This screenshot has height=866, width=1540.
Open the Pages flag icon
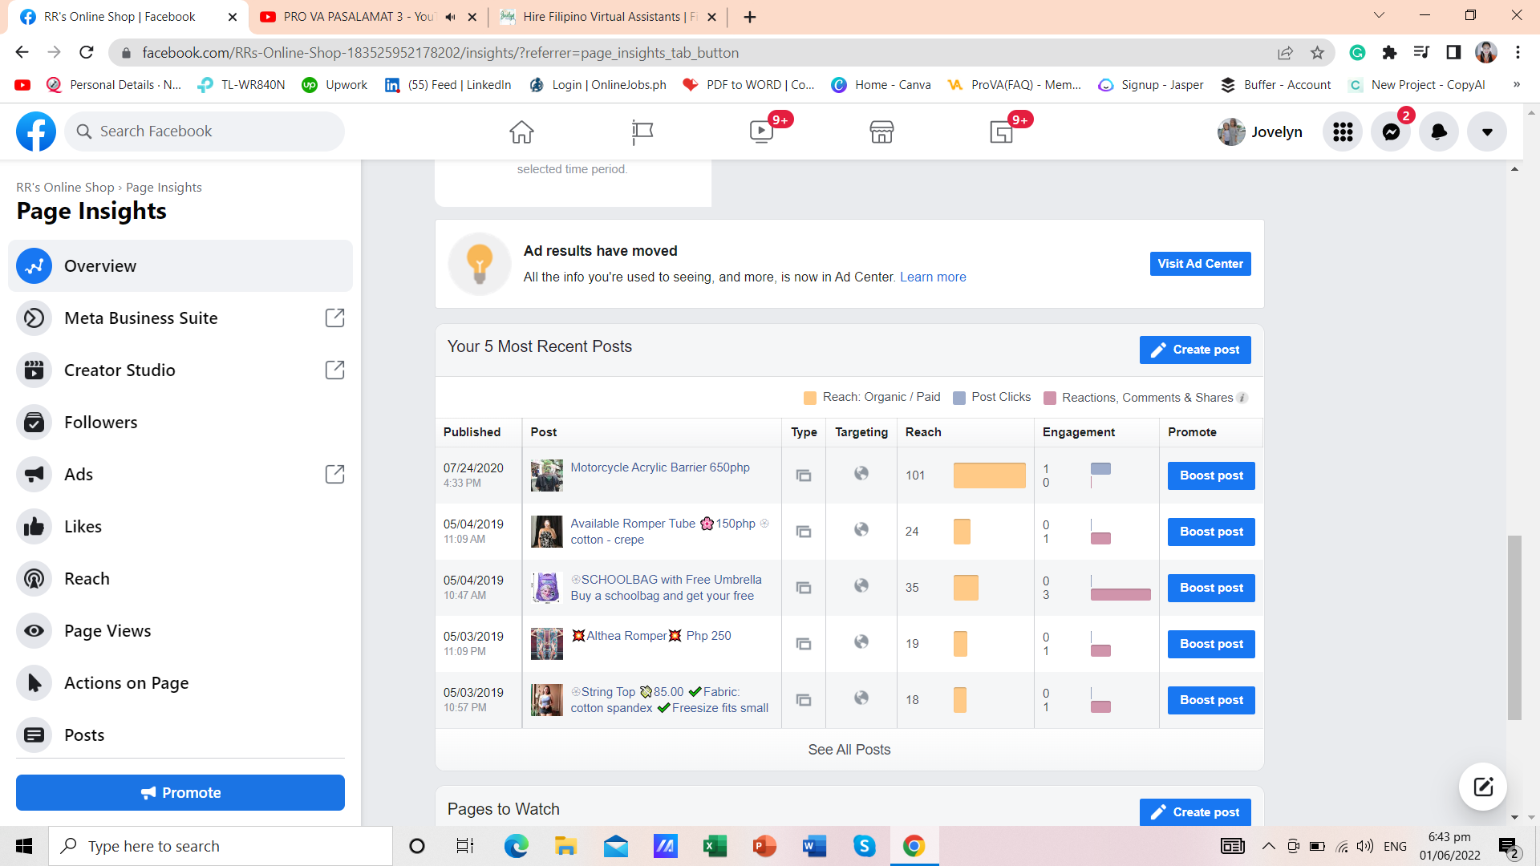pyautogui.click(x=642, y=132)
